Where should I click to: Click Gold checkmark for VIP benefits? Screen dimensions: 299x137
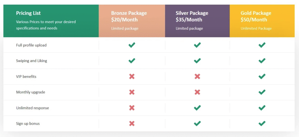[262, 76]
